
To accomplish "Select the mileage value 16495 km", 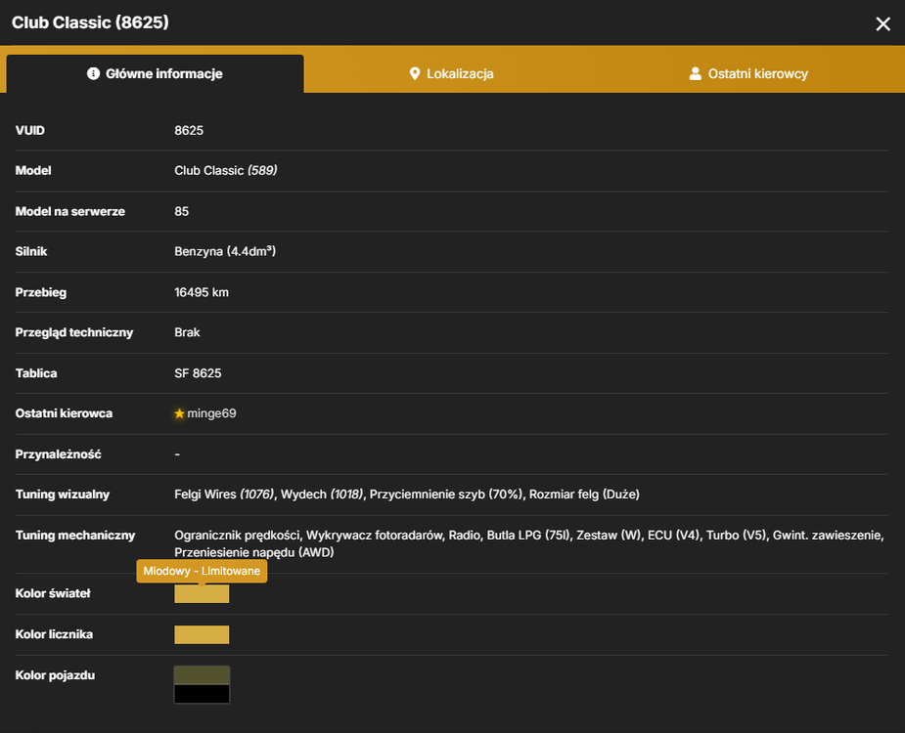I will point(202,292).
